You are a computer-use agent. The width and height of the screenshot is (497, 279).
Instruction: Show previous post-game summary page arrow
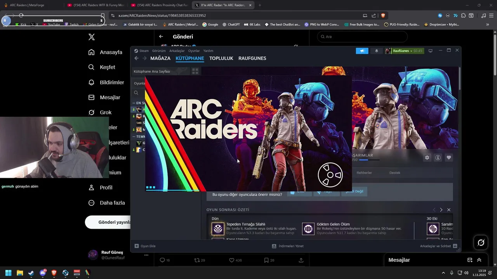434,210
